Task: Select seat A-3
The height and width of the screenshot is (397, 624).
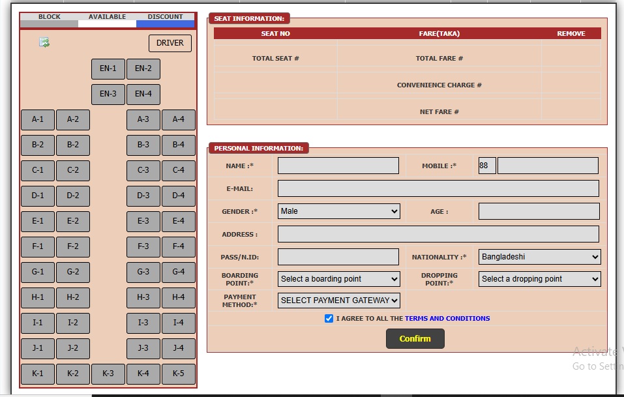Action: click(143, 120)
